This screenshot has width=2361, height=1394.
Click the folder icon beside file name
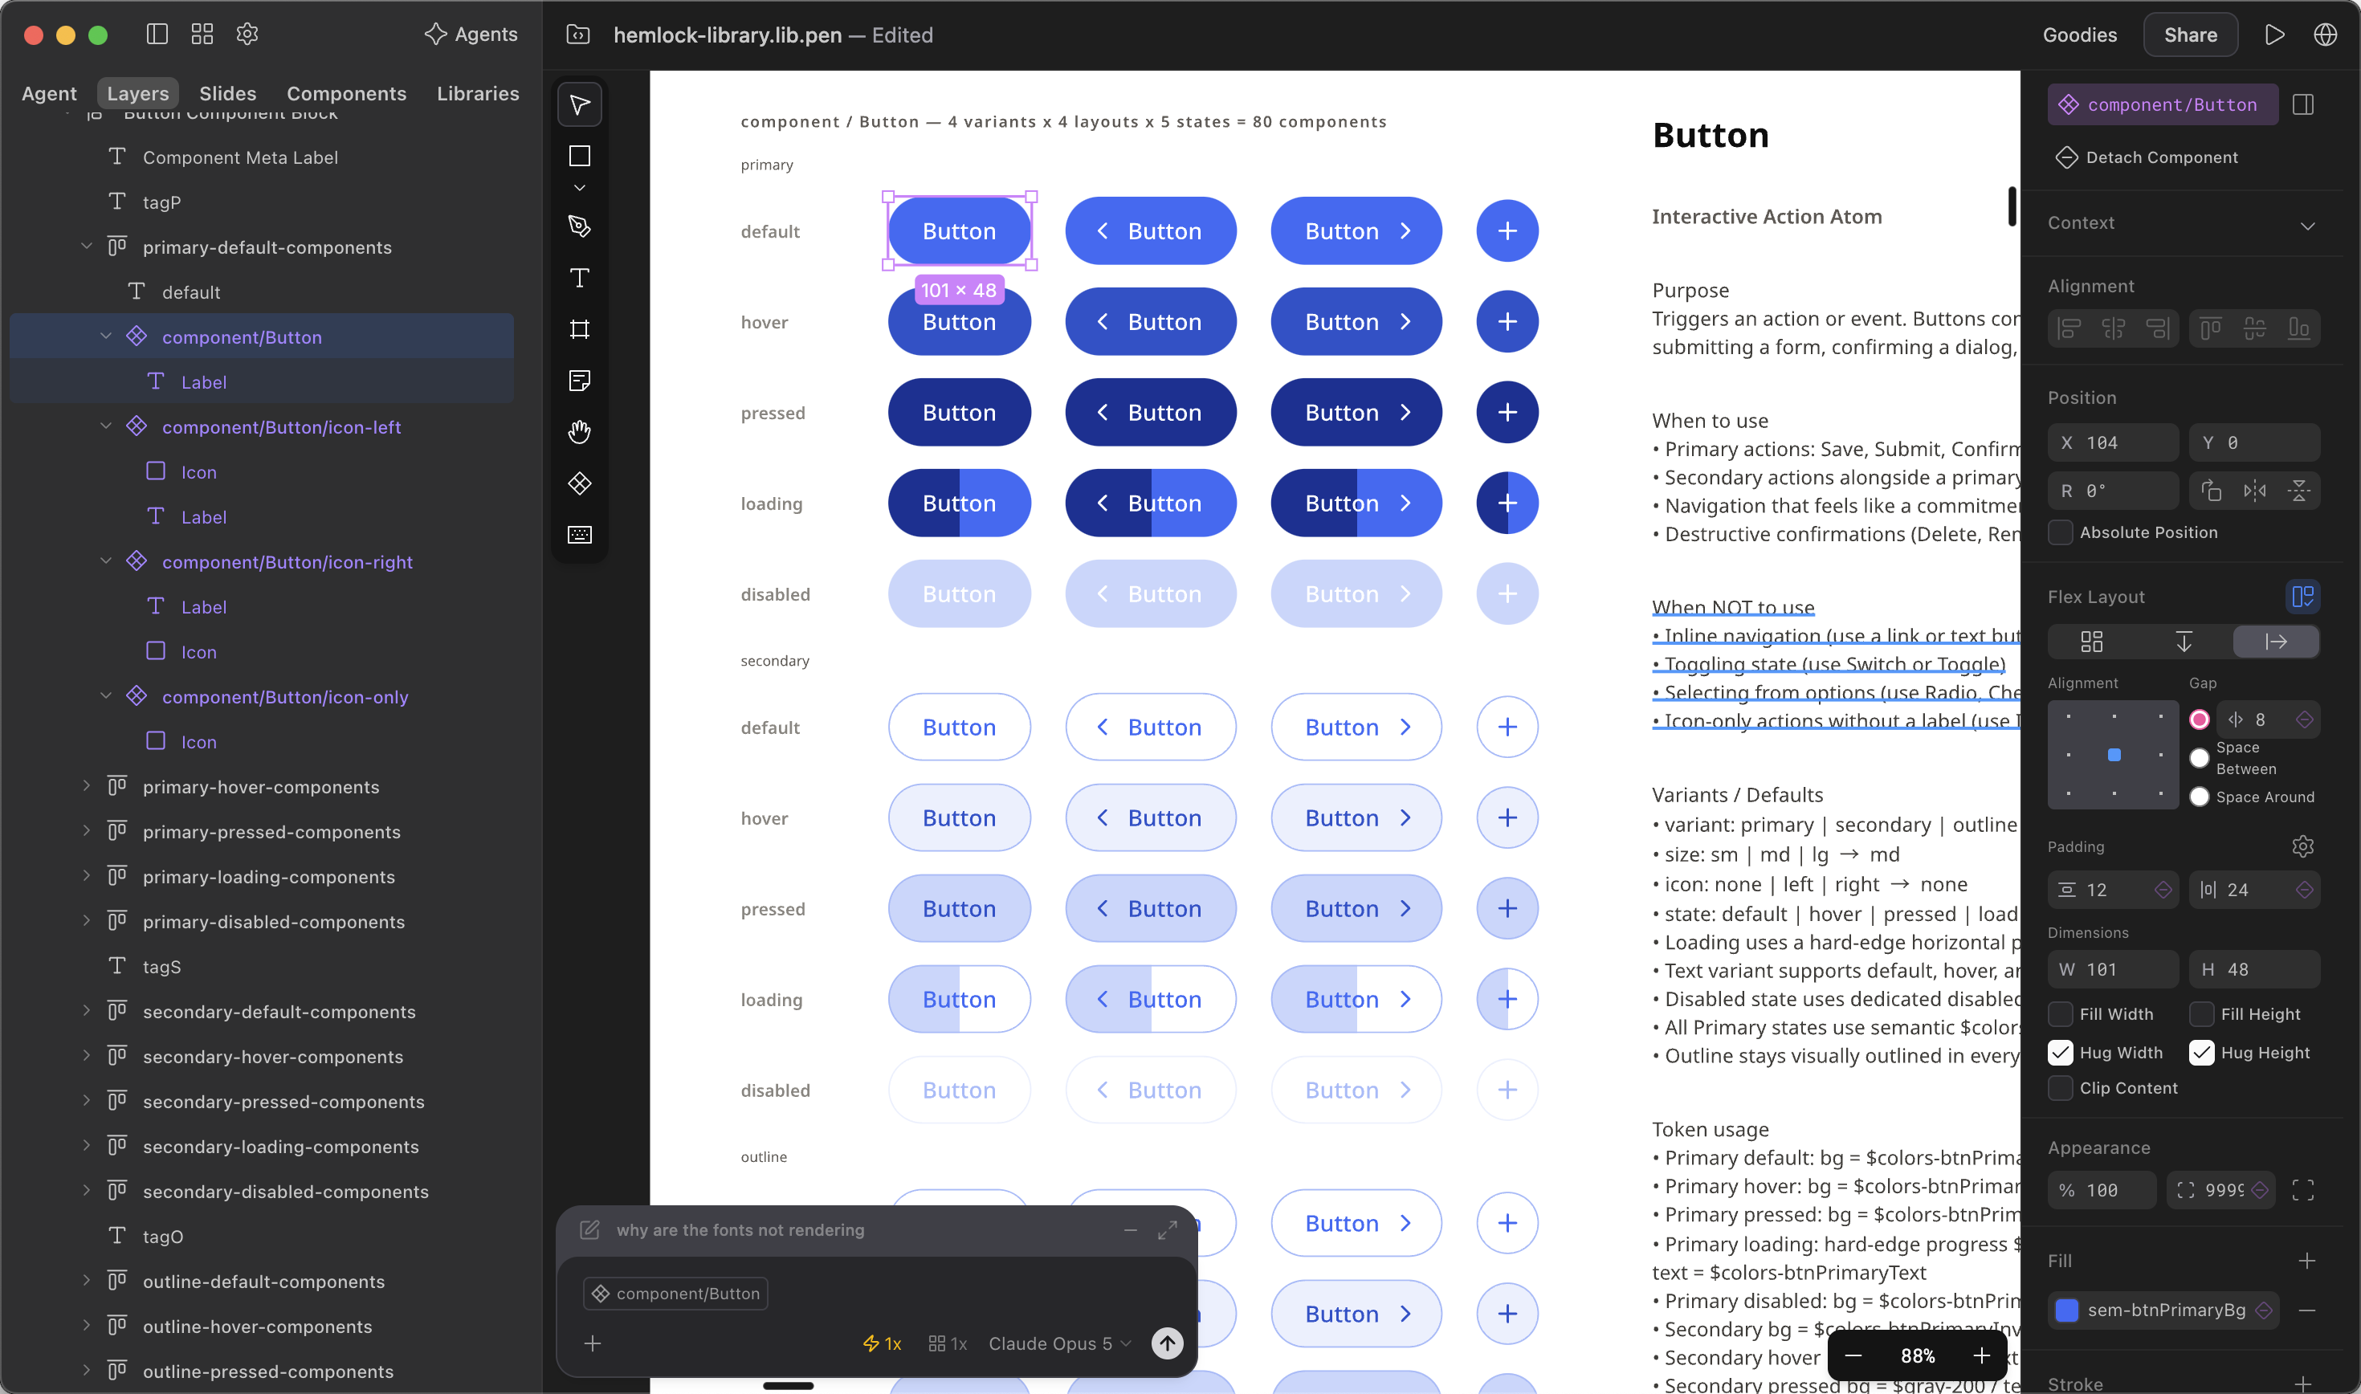[578, 35]
